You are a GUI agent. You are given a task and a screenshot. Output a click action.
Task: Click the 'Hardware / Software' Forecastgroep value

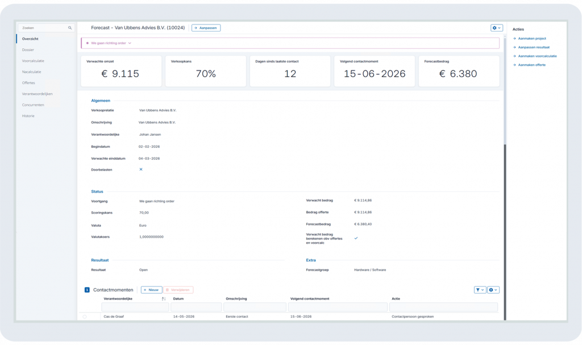(370, 270)
